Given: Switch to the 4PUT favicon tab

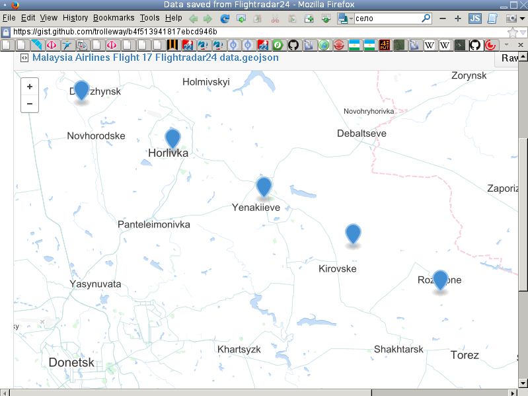Looking at the screenshot, I should (384, 45).
